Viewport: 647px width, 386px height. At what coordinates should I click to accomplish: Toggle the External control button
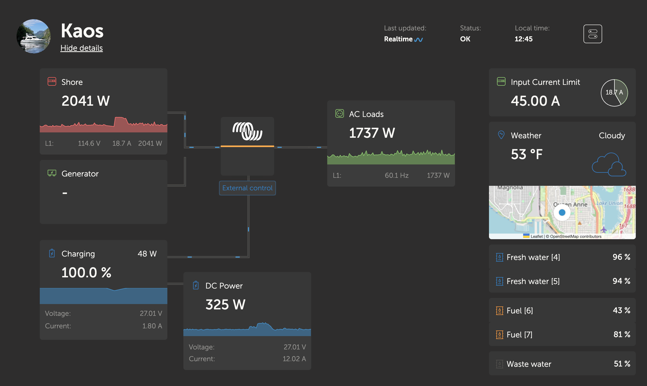(x=247, y=188)
